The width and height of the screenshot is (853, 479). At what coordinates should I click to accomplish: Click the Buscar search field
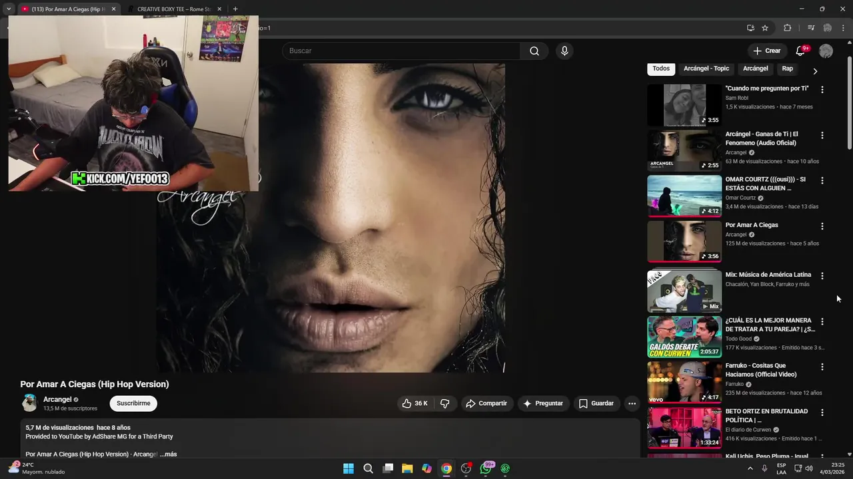coord(401,51)
